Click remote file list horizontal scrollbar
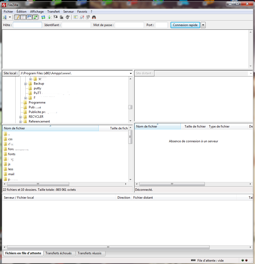 point(172,184)
